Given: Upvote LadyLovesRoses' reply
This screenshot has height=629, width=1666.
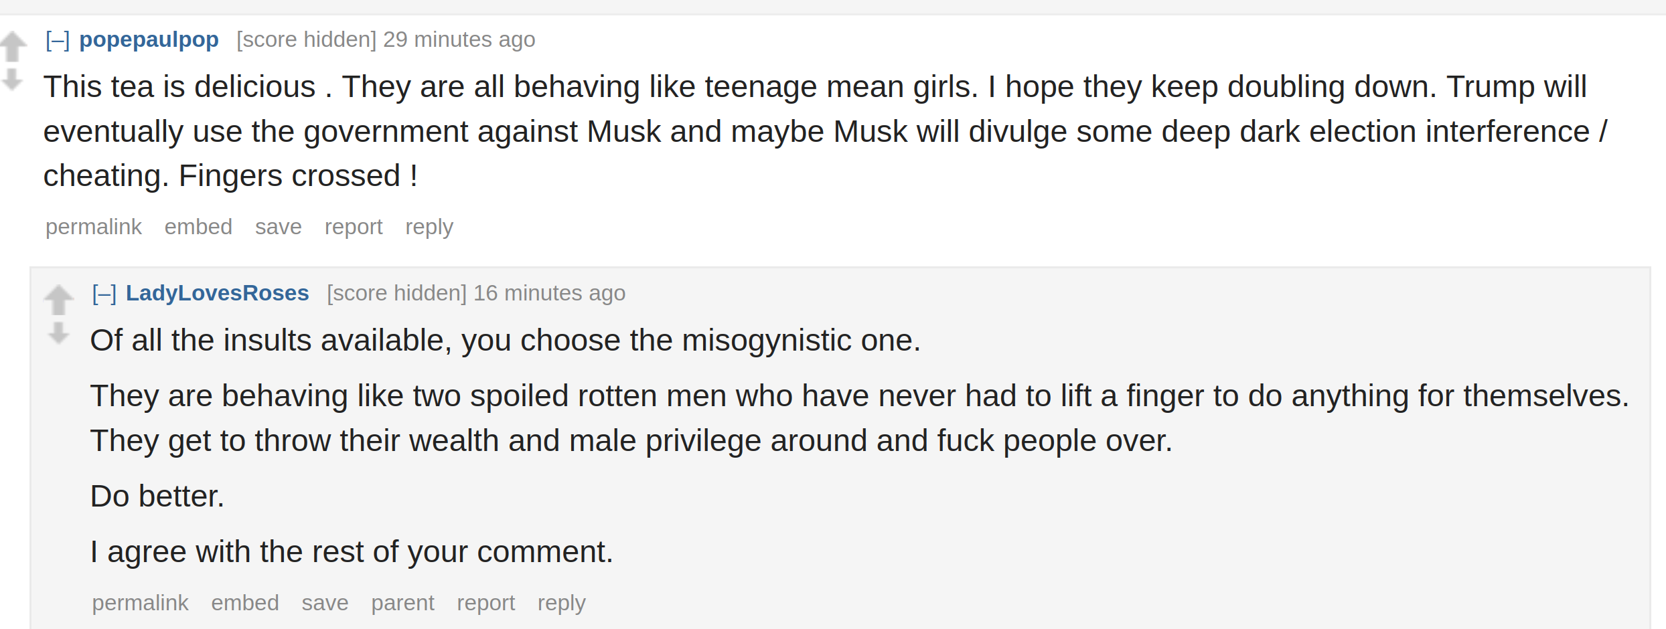Looking at the screenshot, I should (59, 300).
